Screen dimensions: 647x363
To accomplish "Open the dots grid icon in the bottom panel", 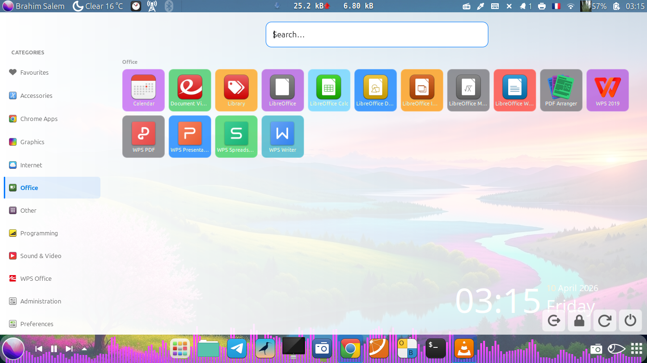I will pos(636,349).
